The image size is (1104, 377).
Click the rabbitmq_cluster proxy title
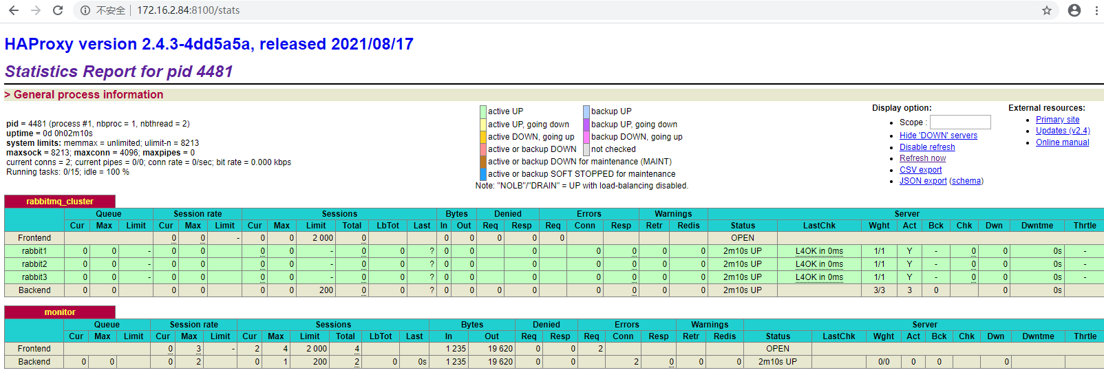coord(60,202)
